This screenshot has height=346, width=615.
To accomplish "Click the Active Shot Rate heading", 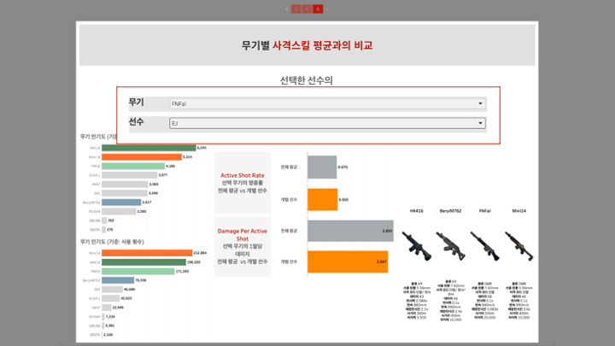I will point(243,175).
